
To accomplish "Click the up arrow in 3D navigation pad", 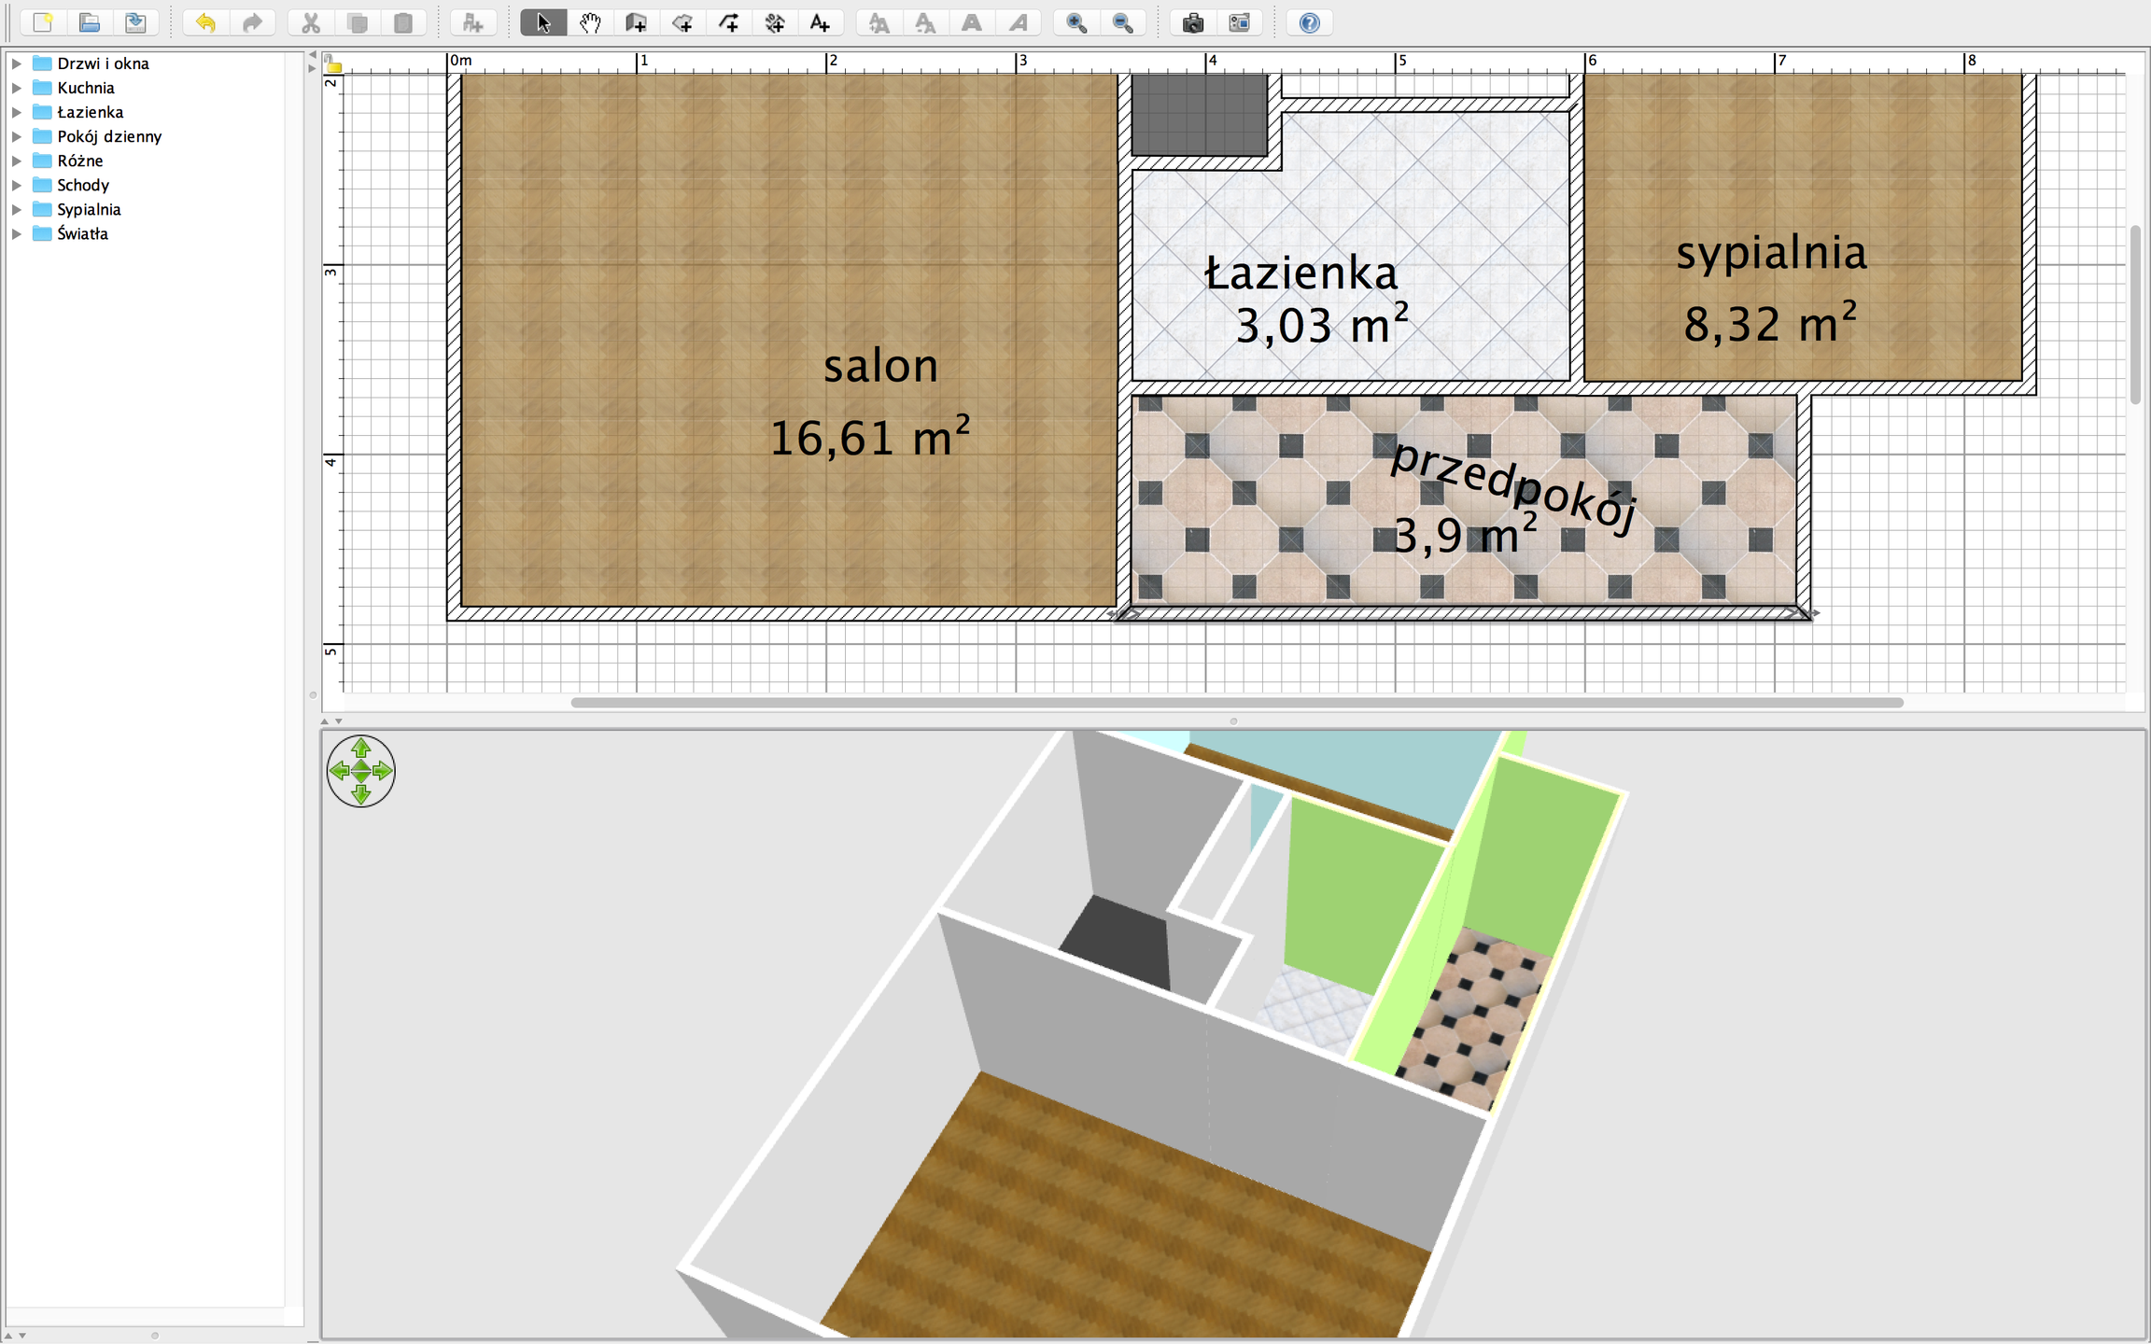I will click(361, 748).
